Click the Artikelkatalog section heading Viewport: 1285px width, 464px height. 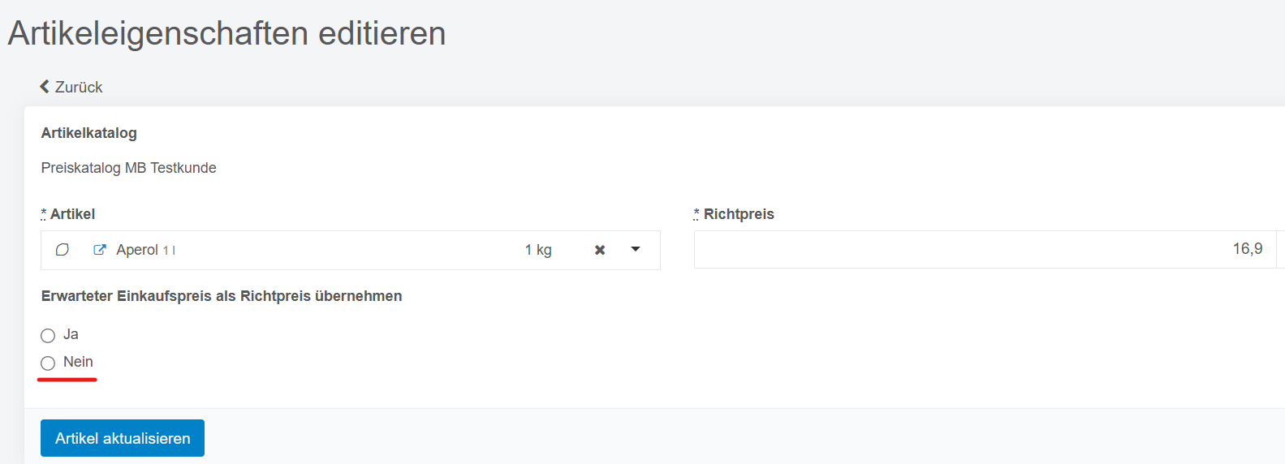[89, 133]
